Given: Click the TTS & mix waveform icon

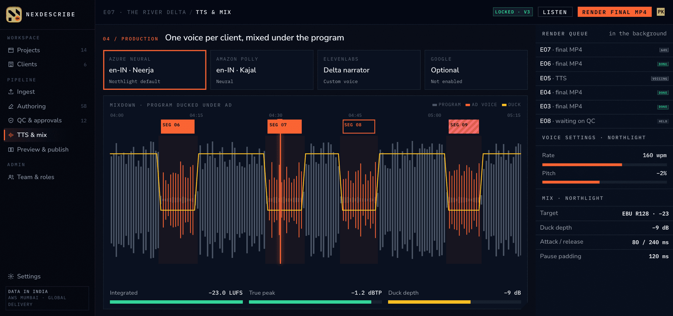Looking at the screenshot, I should (x=11, y=135).
